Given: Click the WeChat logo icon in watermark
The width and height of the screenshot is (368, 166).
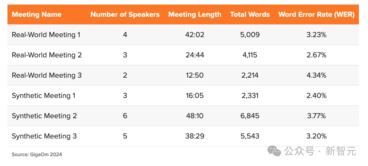Looking at the screenshot, I should coord(274,151).
